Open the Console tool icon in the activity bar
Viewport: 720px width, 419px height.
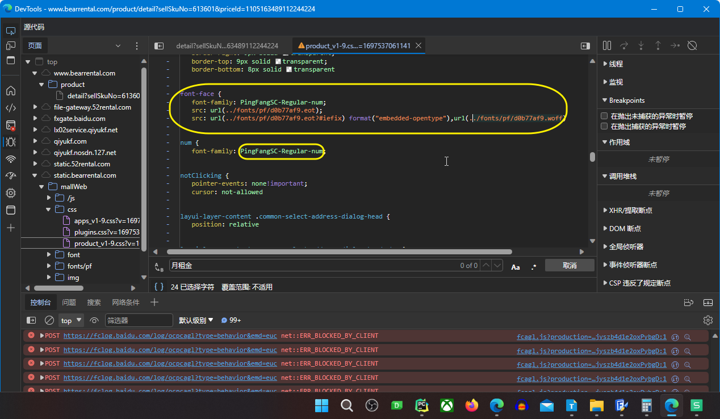10,125
